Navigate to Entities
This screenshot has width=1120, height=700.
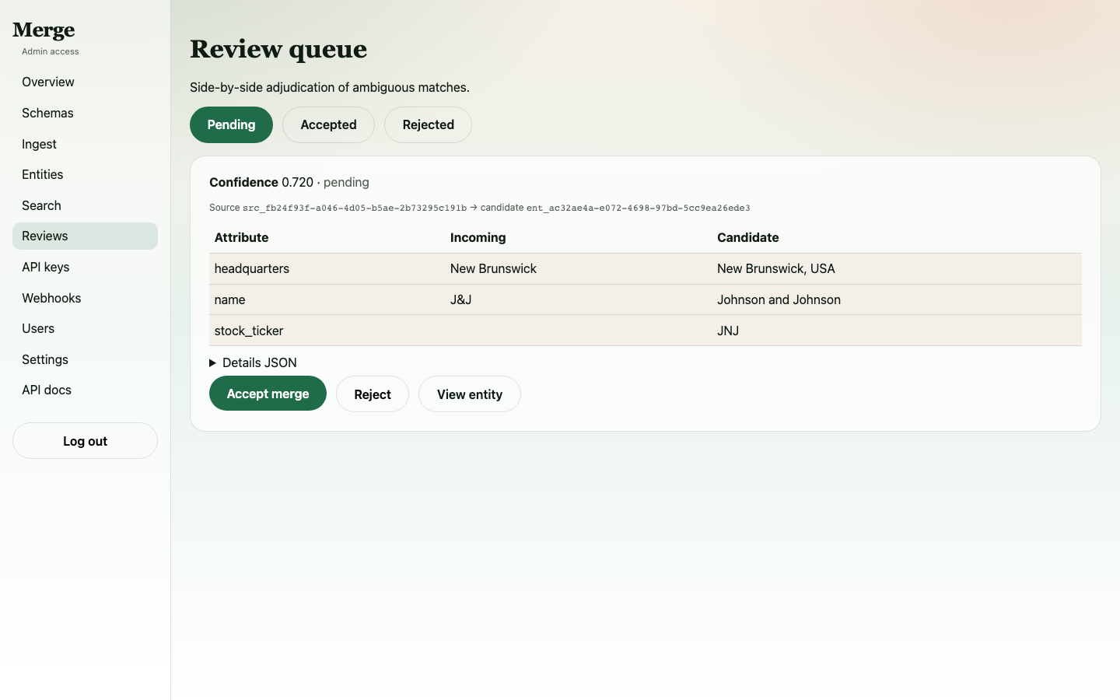pyautogui.click(x=85, y=174)
